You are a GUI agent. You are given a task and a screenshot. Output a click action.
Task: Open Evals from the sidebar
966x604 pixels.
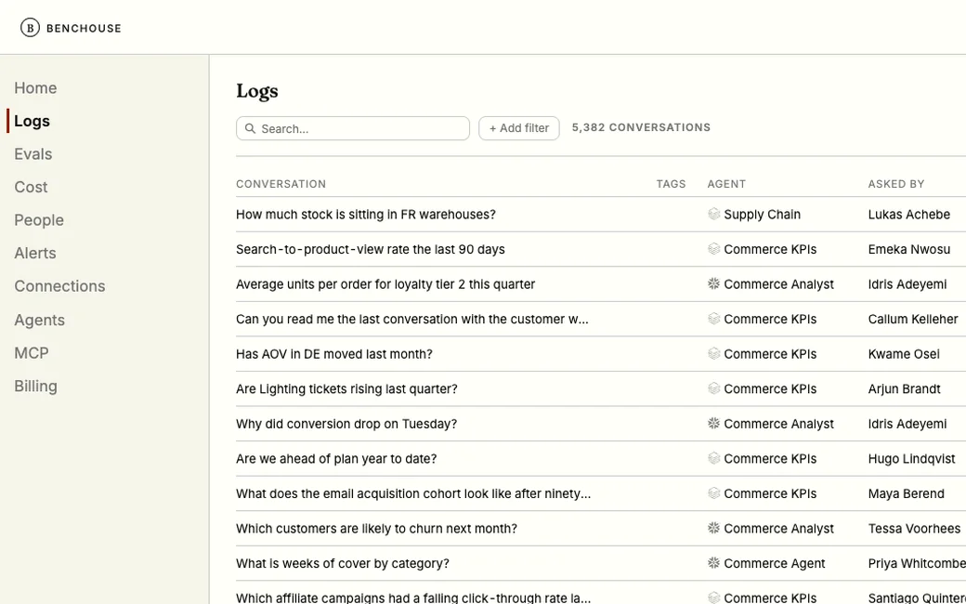[33, 154]
